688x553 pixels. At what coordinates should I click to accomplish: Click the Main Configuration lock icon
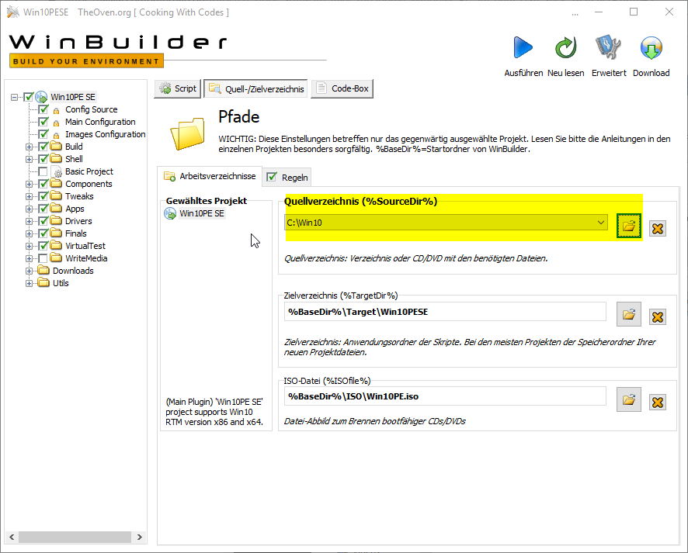56,123
